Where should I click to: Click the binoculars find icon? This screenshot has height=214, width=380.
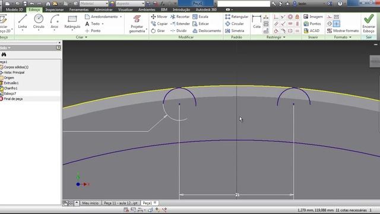click(4, 54)
